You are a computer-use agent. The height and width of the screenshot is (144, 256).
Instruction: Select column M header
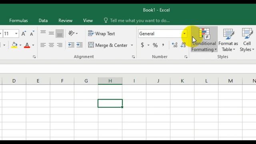click(230, 81)
